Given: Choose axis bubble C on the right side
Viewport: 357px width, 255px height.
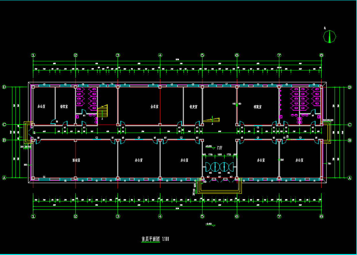Looking at the screenshot, I should 350,125.
